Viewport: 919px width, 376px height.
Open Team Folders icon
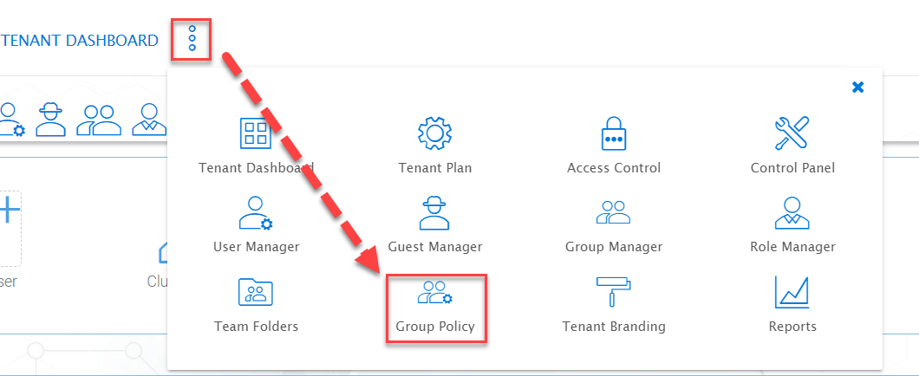pyautogui.click(x=256, y=292)
